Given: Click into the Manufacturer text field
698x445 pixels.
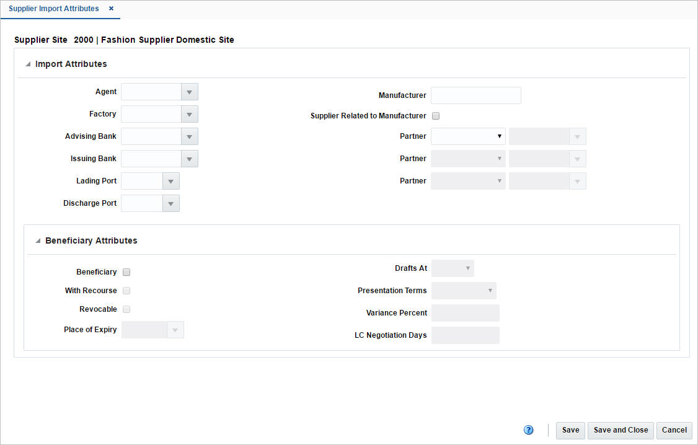Looking at the screenshot, I should tap(475, 95).
